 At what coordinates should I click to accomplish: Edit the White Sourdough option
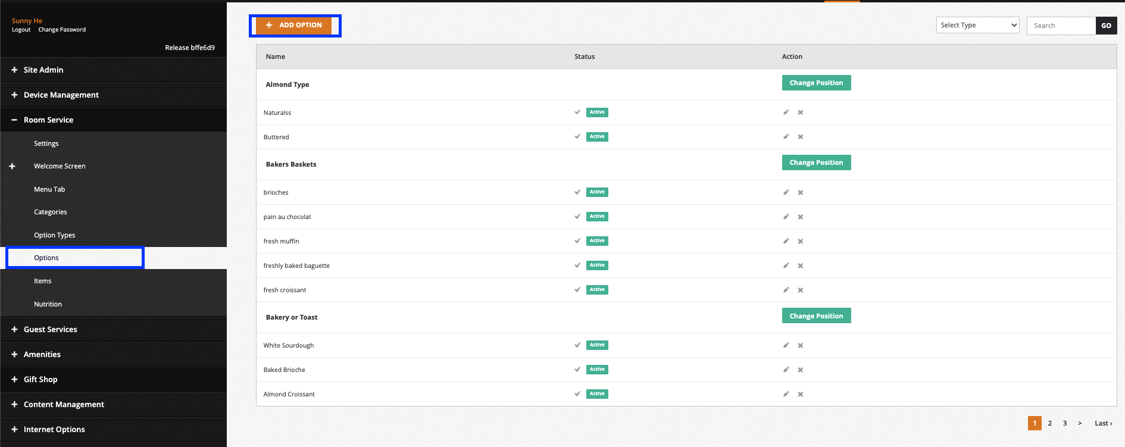(x=786, y=345)
